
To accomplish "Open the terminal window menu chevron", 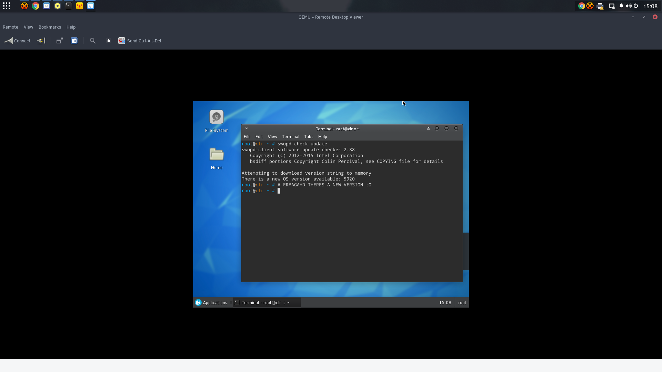I will 247,128.
